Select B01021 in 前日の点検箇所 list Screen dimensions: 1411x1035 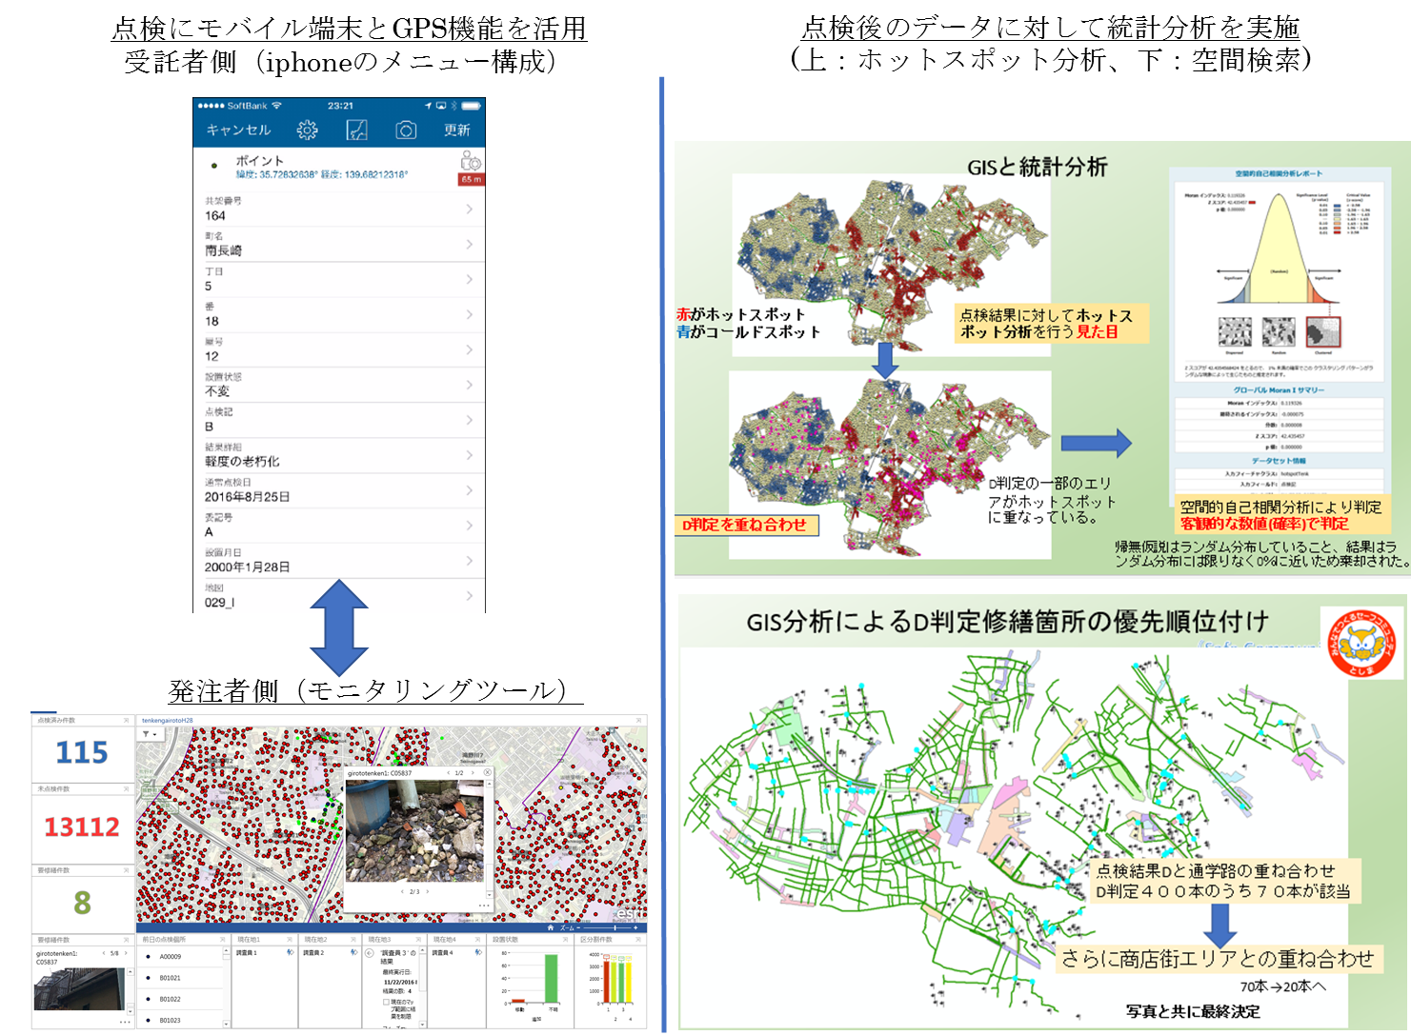[170, 978]
